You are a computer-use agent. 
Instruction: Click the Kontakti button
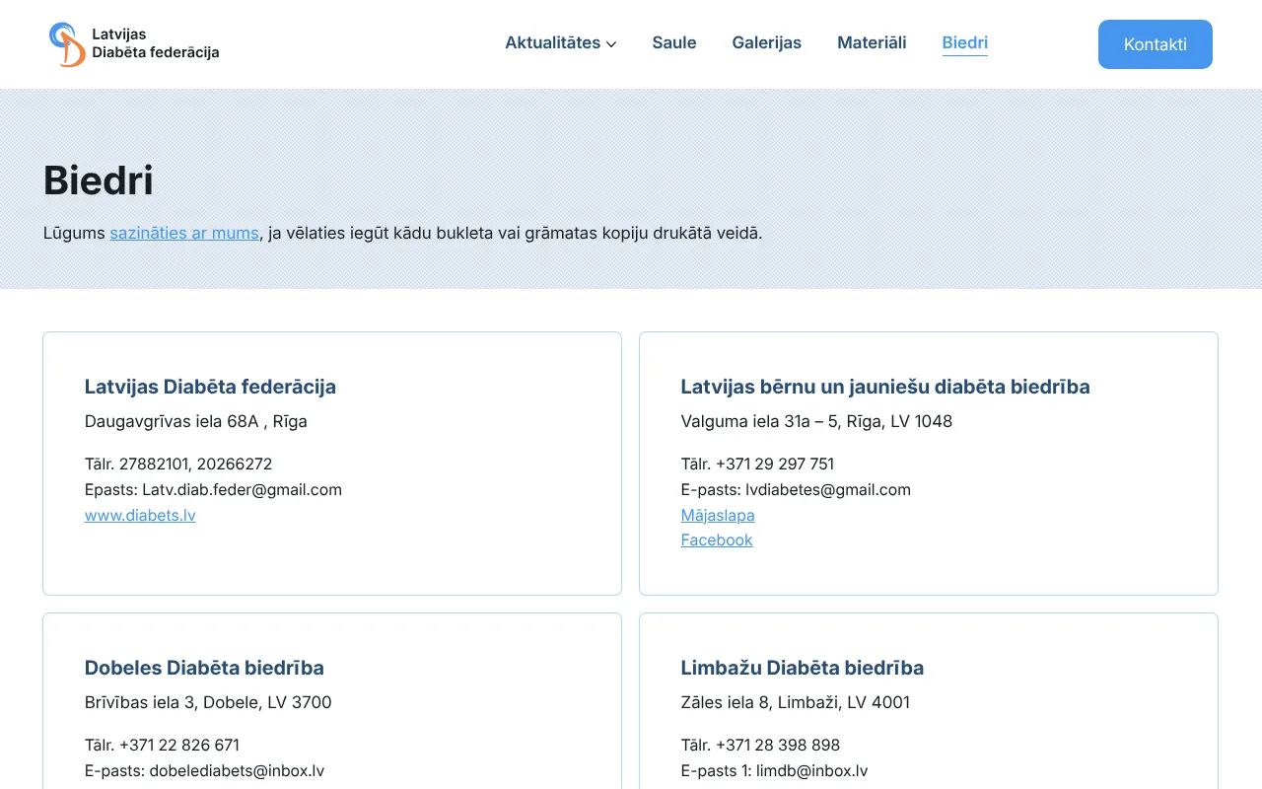[x=1155, y=44]
